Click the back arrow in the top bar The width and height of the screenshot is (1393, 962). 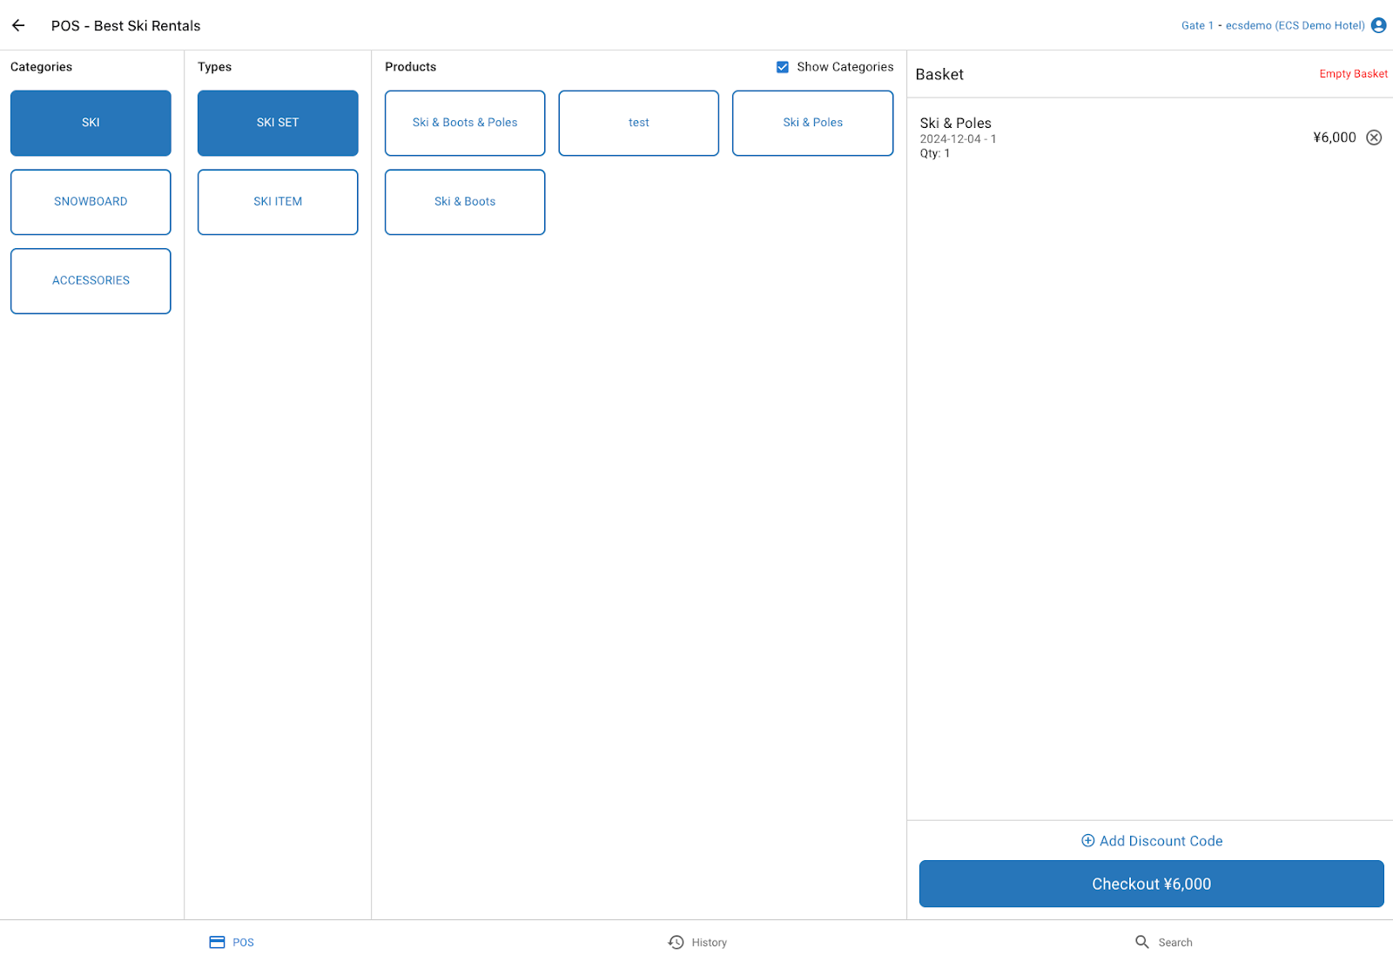pos(18,25)
